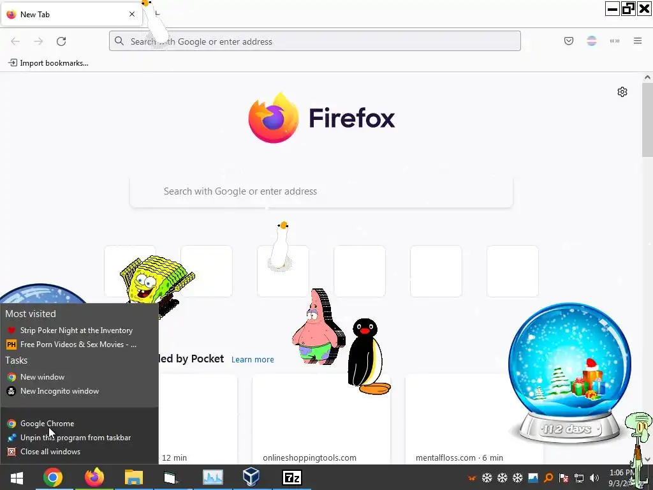Click the orange magnifier tray icon

pos(548,478)
